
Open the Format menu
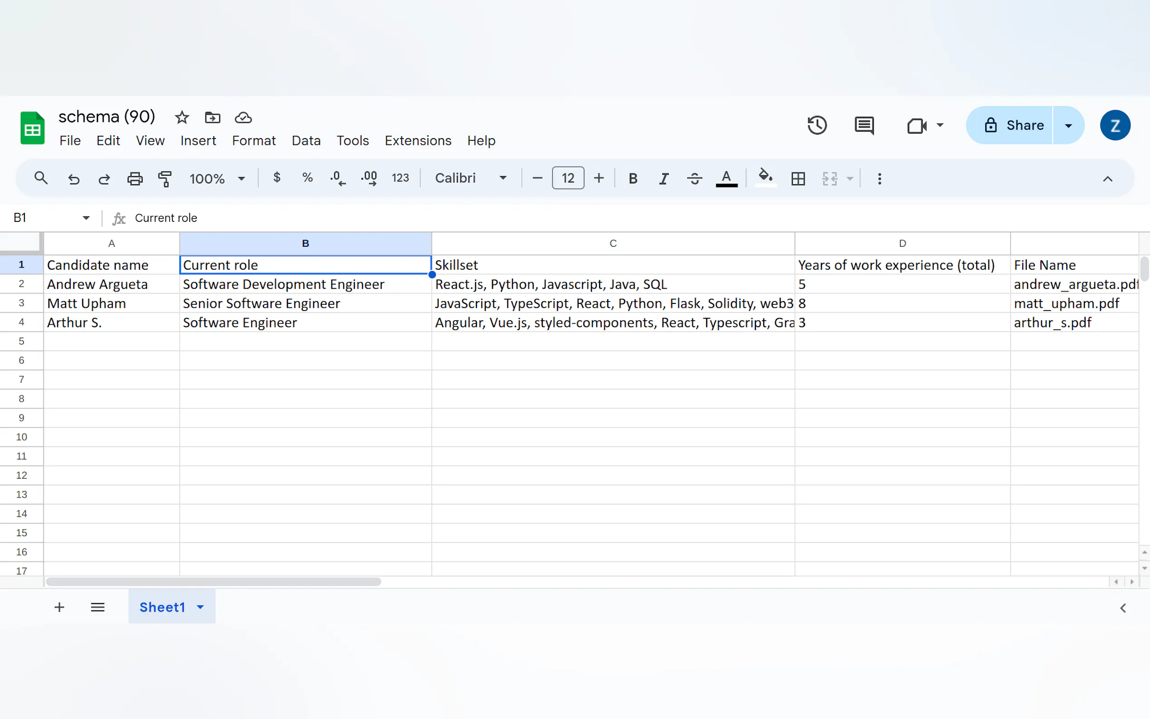click(254, 141)
